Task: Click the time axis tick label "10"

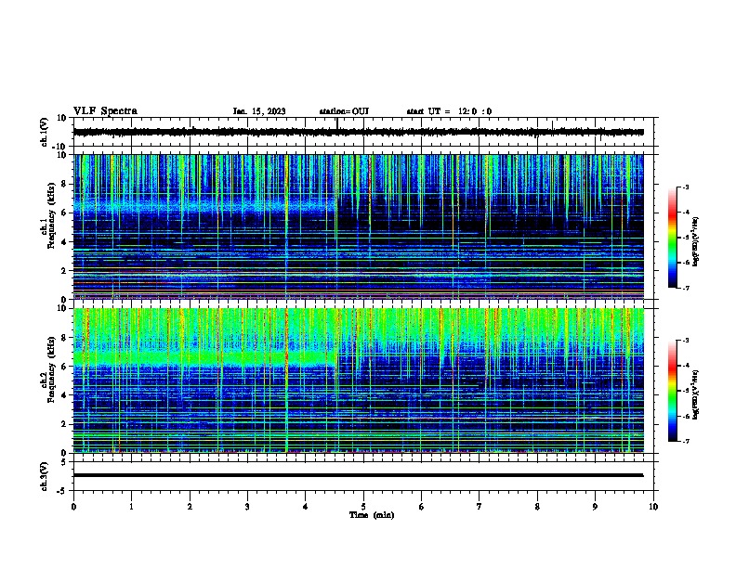Action: [653, 507]
